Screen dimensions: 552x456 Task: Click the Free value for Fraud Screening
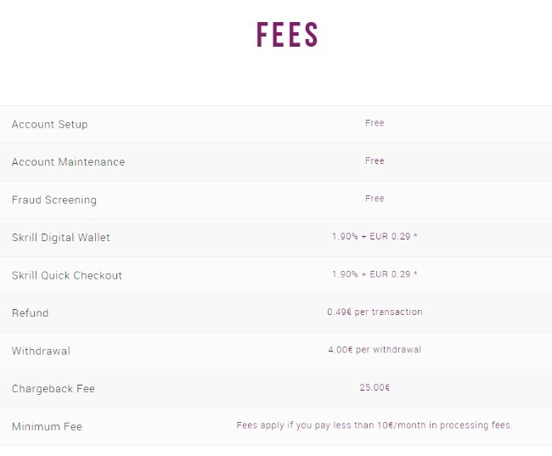375,198
